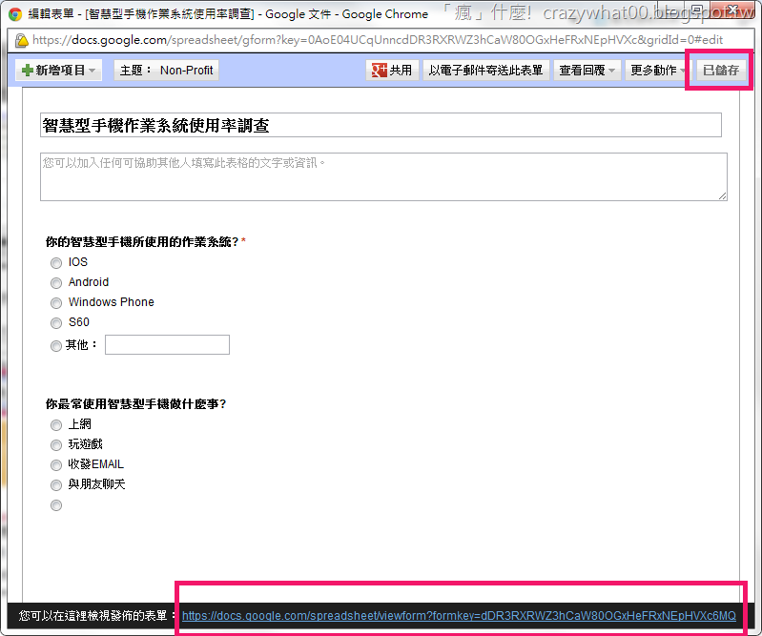Open the 查看回覆 dropdown
Image resolution: width=762 pixels, height=636 pixels.
pyautogui.click(x=587, y=71)
